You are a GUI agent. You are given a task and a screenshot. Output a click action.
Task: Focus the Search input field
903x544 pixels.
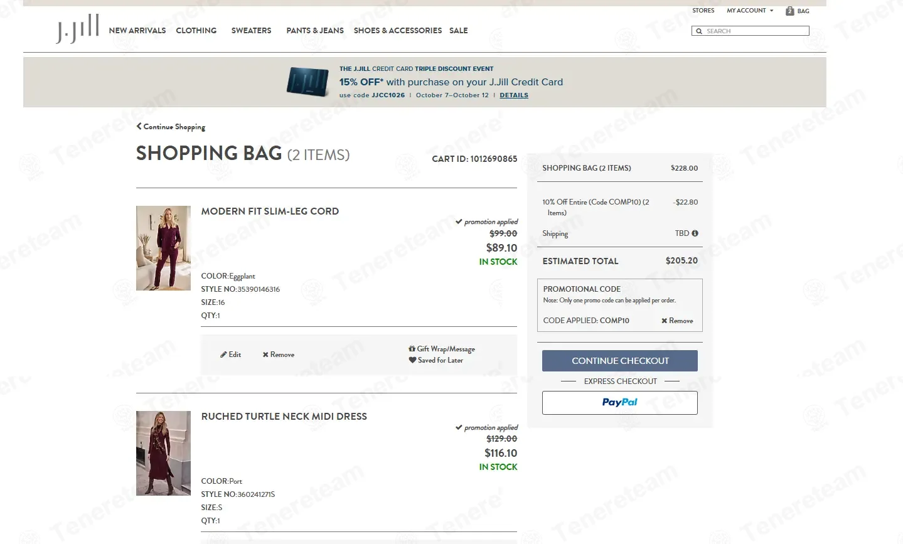click(x=751, y=31)
